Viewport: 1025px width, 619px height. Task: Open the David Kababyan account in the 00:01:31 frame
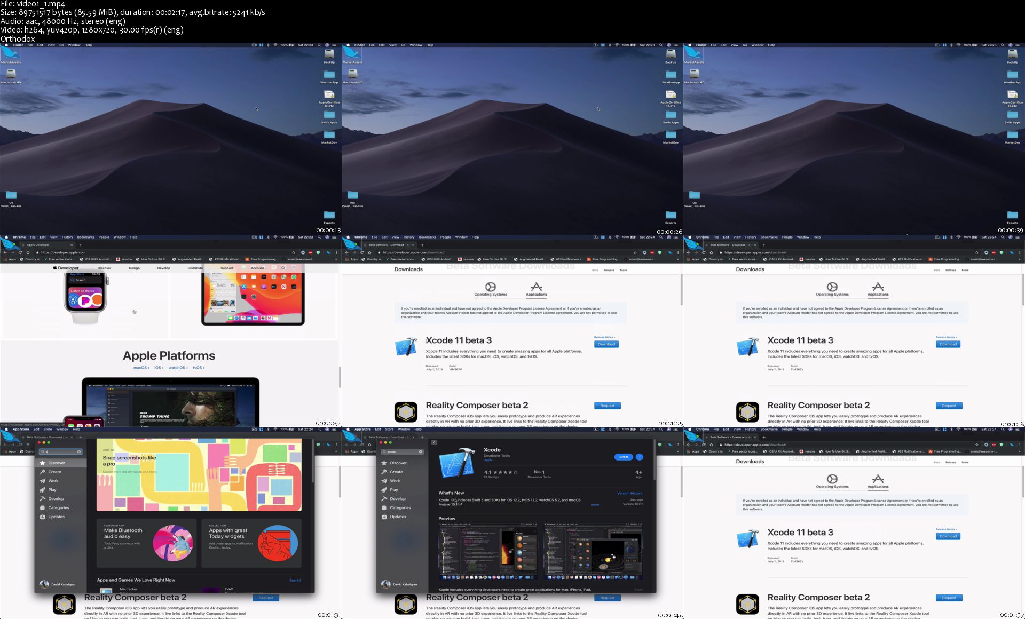(x=58, y=584)
